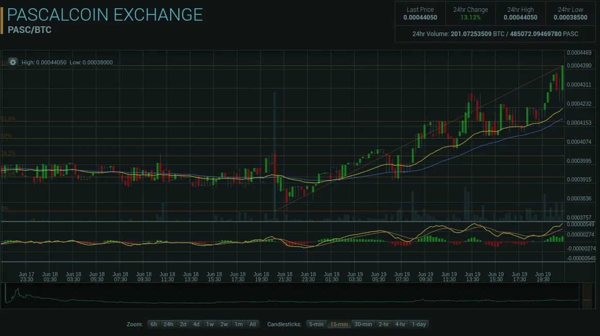Set zoom to All
Screen dimensions: 600x336
point(253,324)
